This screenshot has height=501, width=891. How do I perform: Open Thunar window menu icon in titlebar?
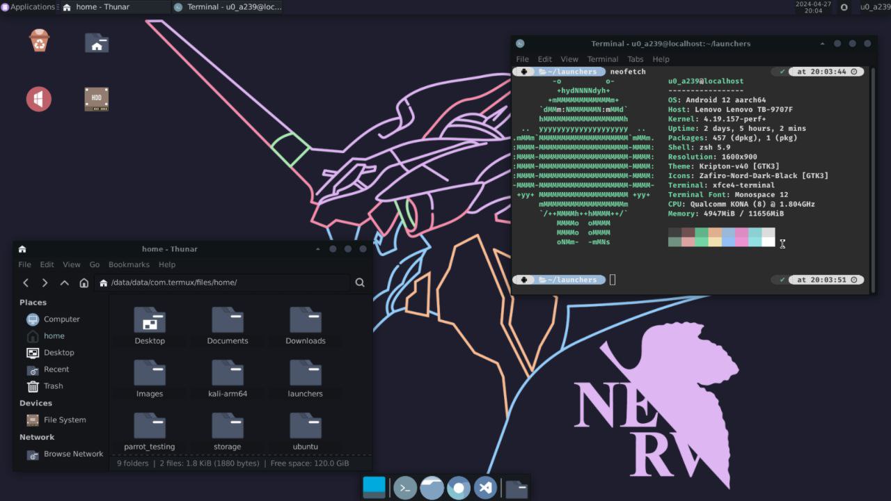(22, 249)
